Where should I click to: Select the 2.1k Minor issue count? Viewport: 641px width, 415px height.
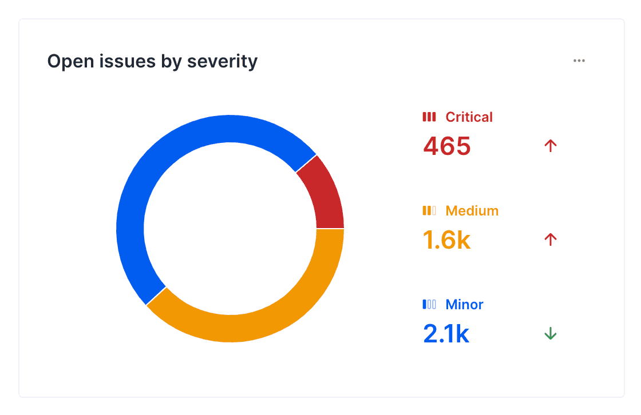[x=445, y=333]
